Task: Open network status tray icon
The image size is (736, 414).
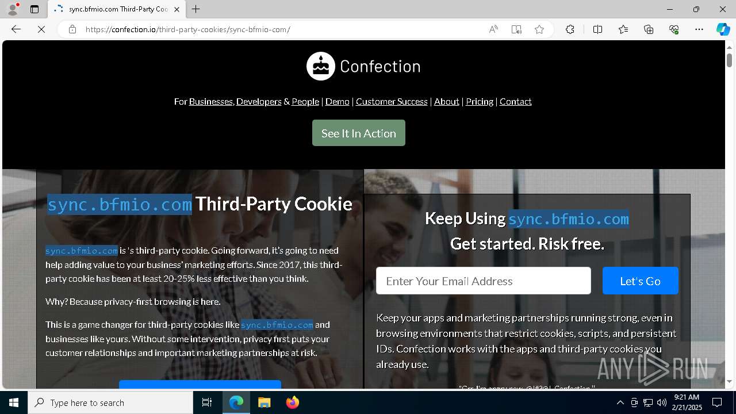Action: point(648,402)
